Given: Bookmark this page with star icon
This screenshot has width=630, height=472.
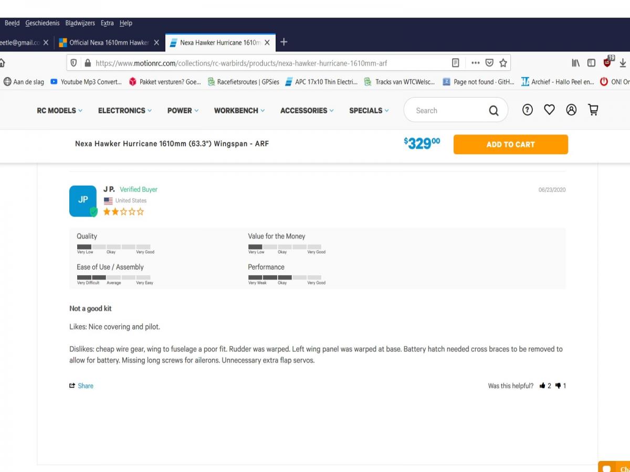Looking at the screenshot, I should 503,63.
